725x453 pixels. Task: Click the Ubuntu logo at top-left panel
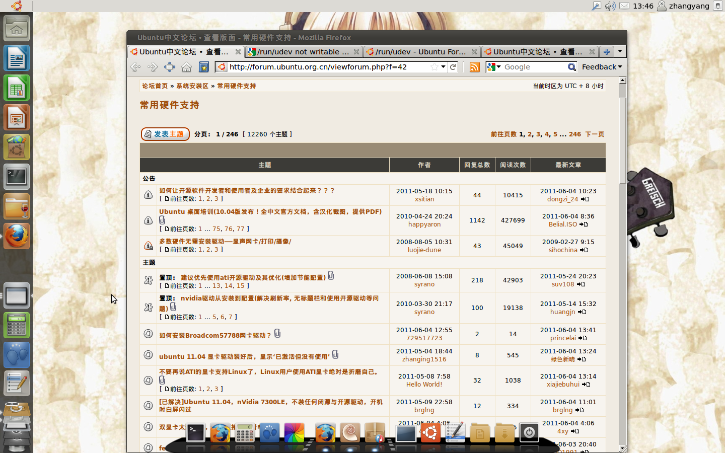tap(17, 6)
